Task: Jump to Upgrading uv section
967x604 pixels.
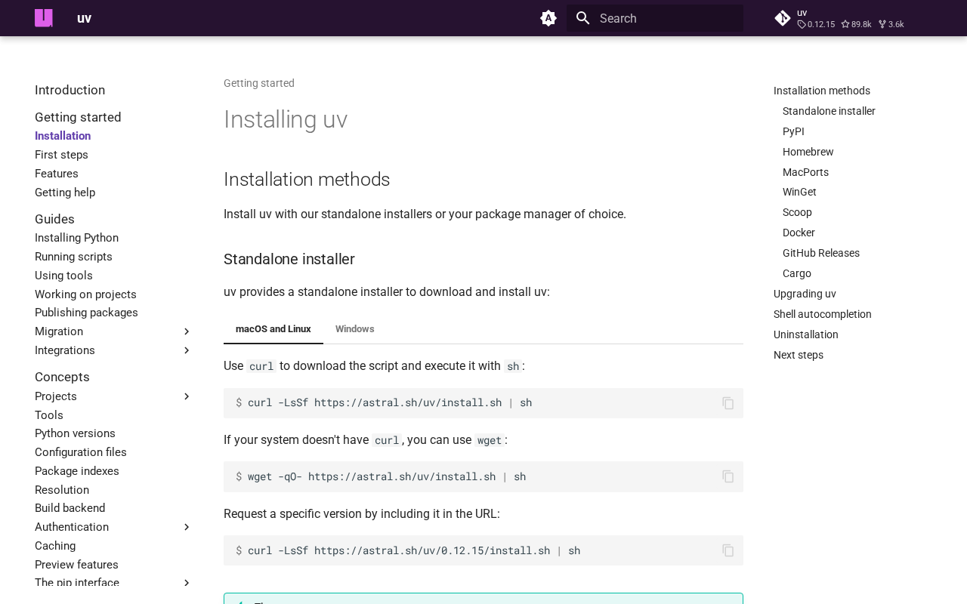Action: point(805,294)
